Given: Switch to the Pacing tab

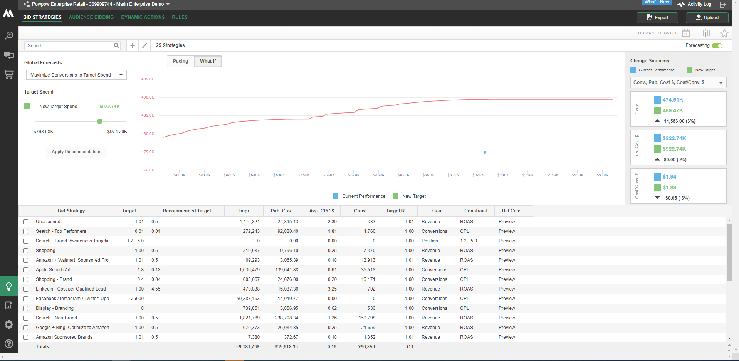Looking at the screenshot, I should point(180,61).
